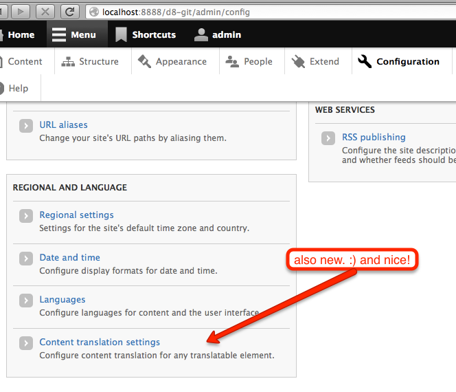
Task: Click the Structure hierarchy icon
Action: tap(68, 62)
